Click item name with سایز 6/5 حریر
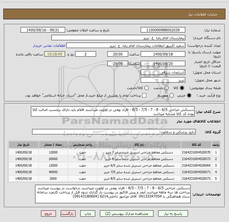This screenshot has height=222, width=229. point(139,166)
